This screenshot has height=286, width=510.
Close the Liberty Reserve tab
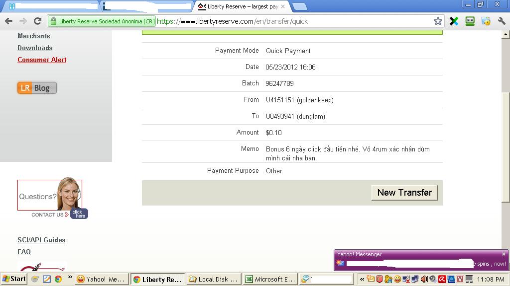283,6
